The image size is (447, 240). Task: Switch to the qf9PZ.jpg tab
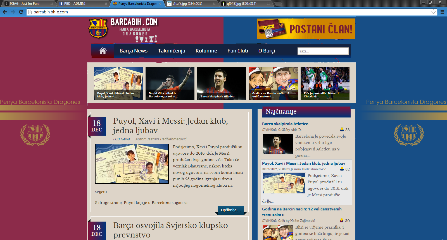(246, 4)
